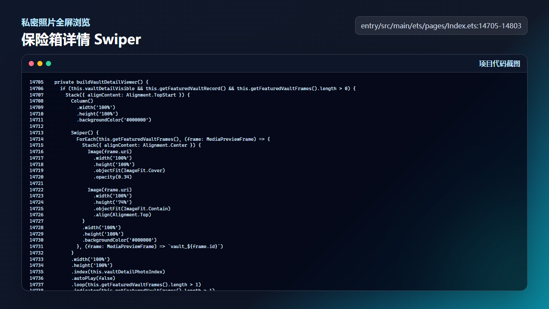Click the 'Column()' line
Screen dimensions: 549x309
pos(82,101)
